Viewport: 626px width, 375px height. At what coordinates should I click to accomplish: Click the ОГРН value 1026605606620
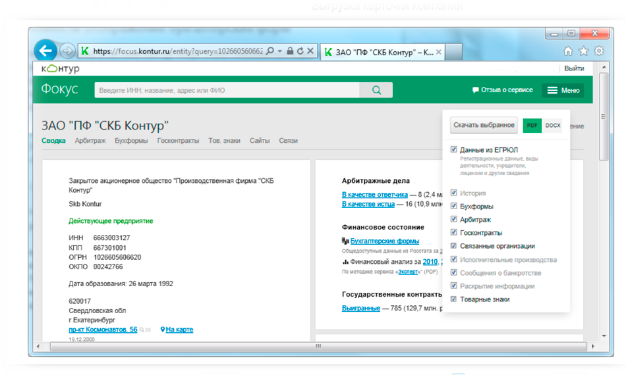(x=117, y=257)
